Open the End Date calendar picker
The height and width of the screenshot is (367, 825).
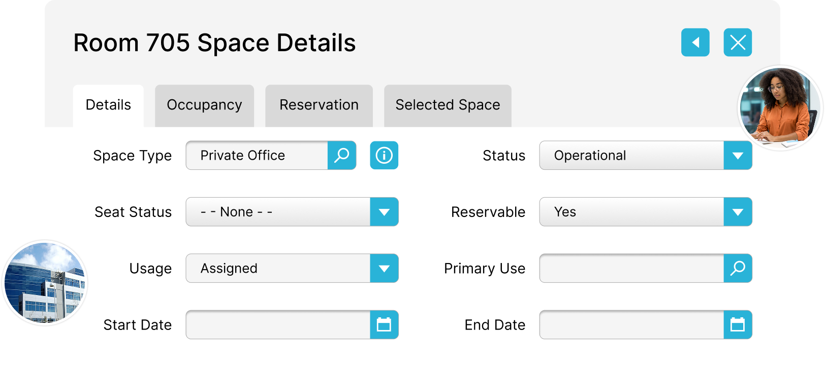pyautogui.click(x=738, y=324)
